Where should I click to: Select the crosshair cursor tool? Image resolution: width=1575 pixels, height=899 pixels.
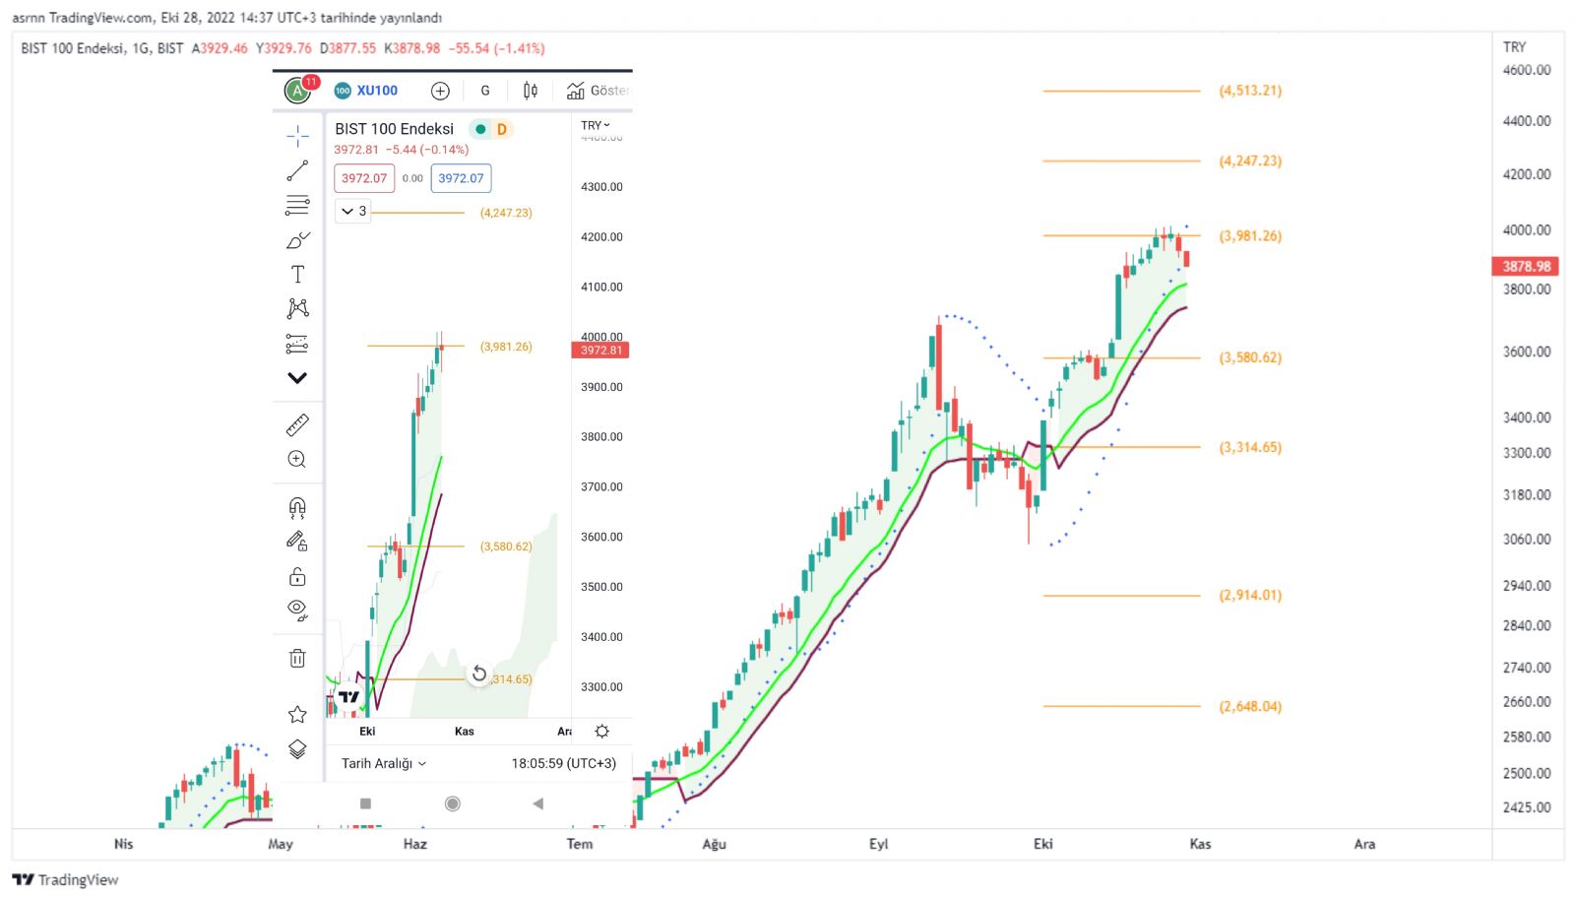click(x=297, y=136)
